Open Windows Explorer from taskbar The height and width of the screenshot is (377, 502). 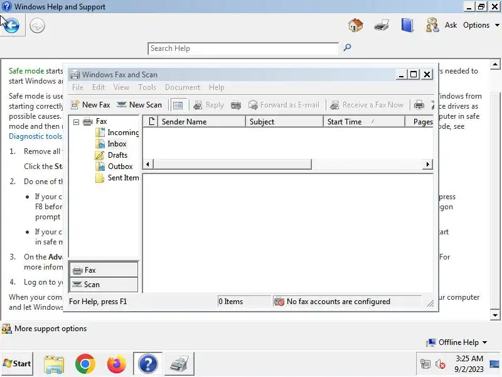(x=54, y=364)
